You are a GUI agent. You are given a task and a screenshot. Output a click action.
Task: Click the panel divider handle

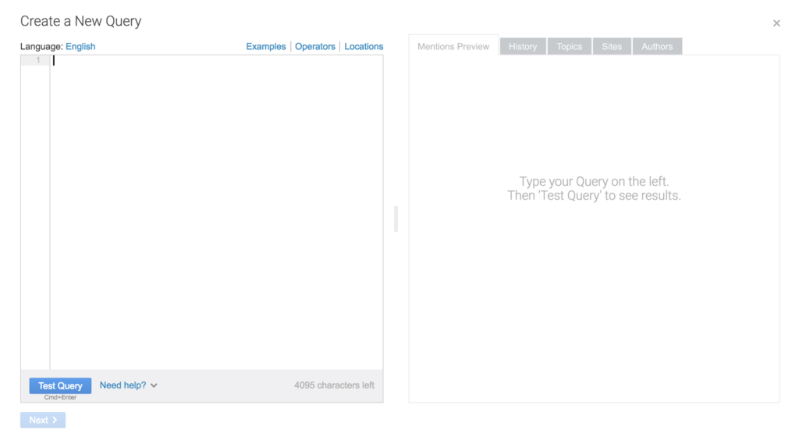[396, 219]
